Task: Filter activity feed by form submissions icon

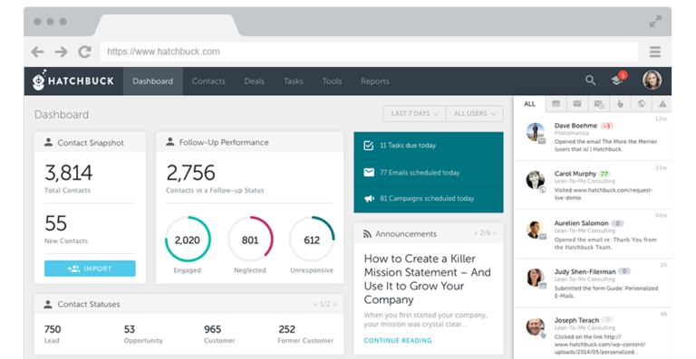Action: coord(556,104)
